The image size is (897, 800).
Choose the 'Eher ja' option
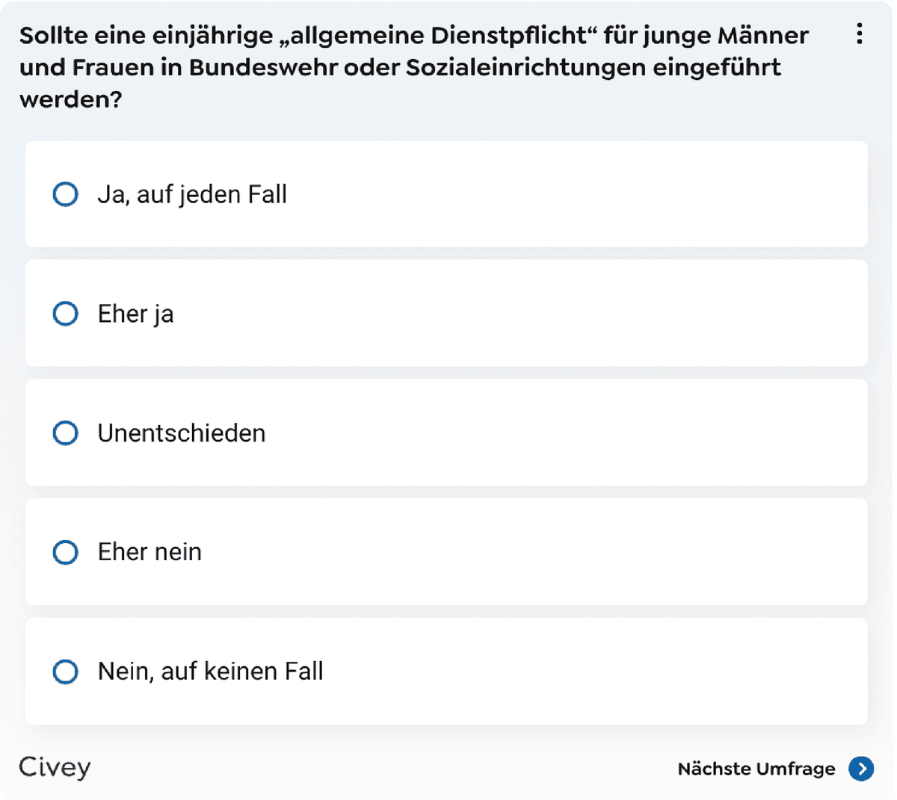[x=65, y=314]
